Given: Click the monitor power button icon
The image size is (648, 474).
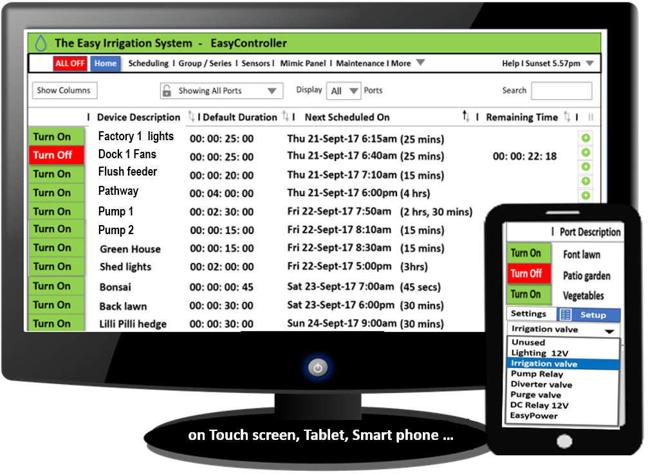Looking at the screenshot, I should pyautogui.click(x=318, y=367).
